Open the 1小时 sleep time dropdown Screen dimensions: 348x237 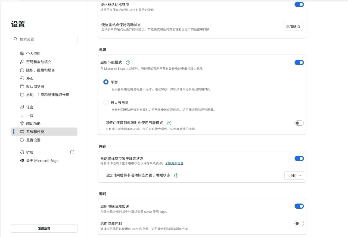[294, 176]
